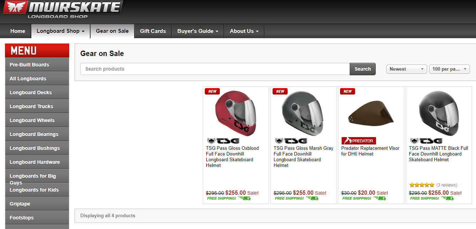Expand the Buyer's Guide menu
Screen dimensions: 476x229
click(198, 31)
